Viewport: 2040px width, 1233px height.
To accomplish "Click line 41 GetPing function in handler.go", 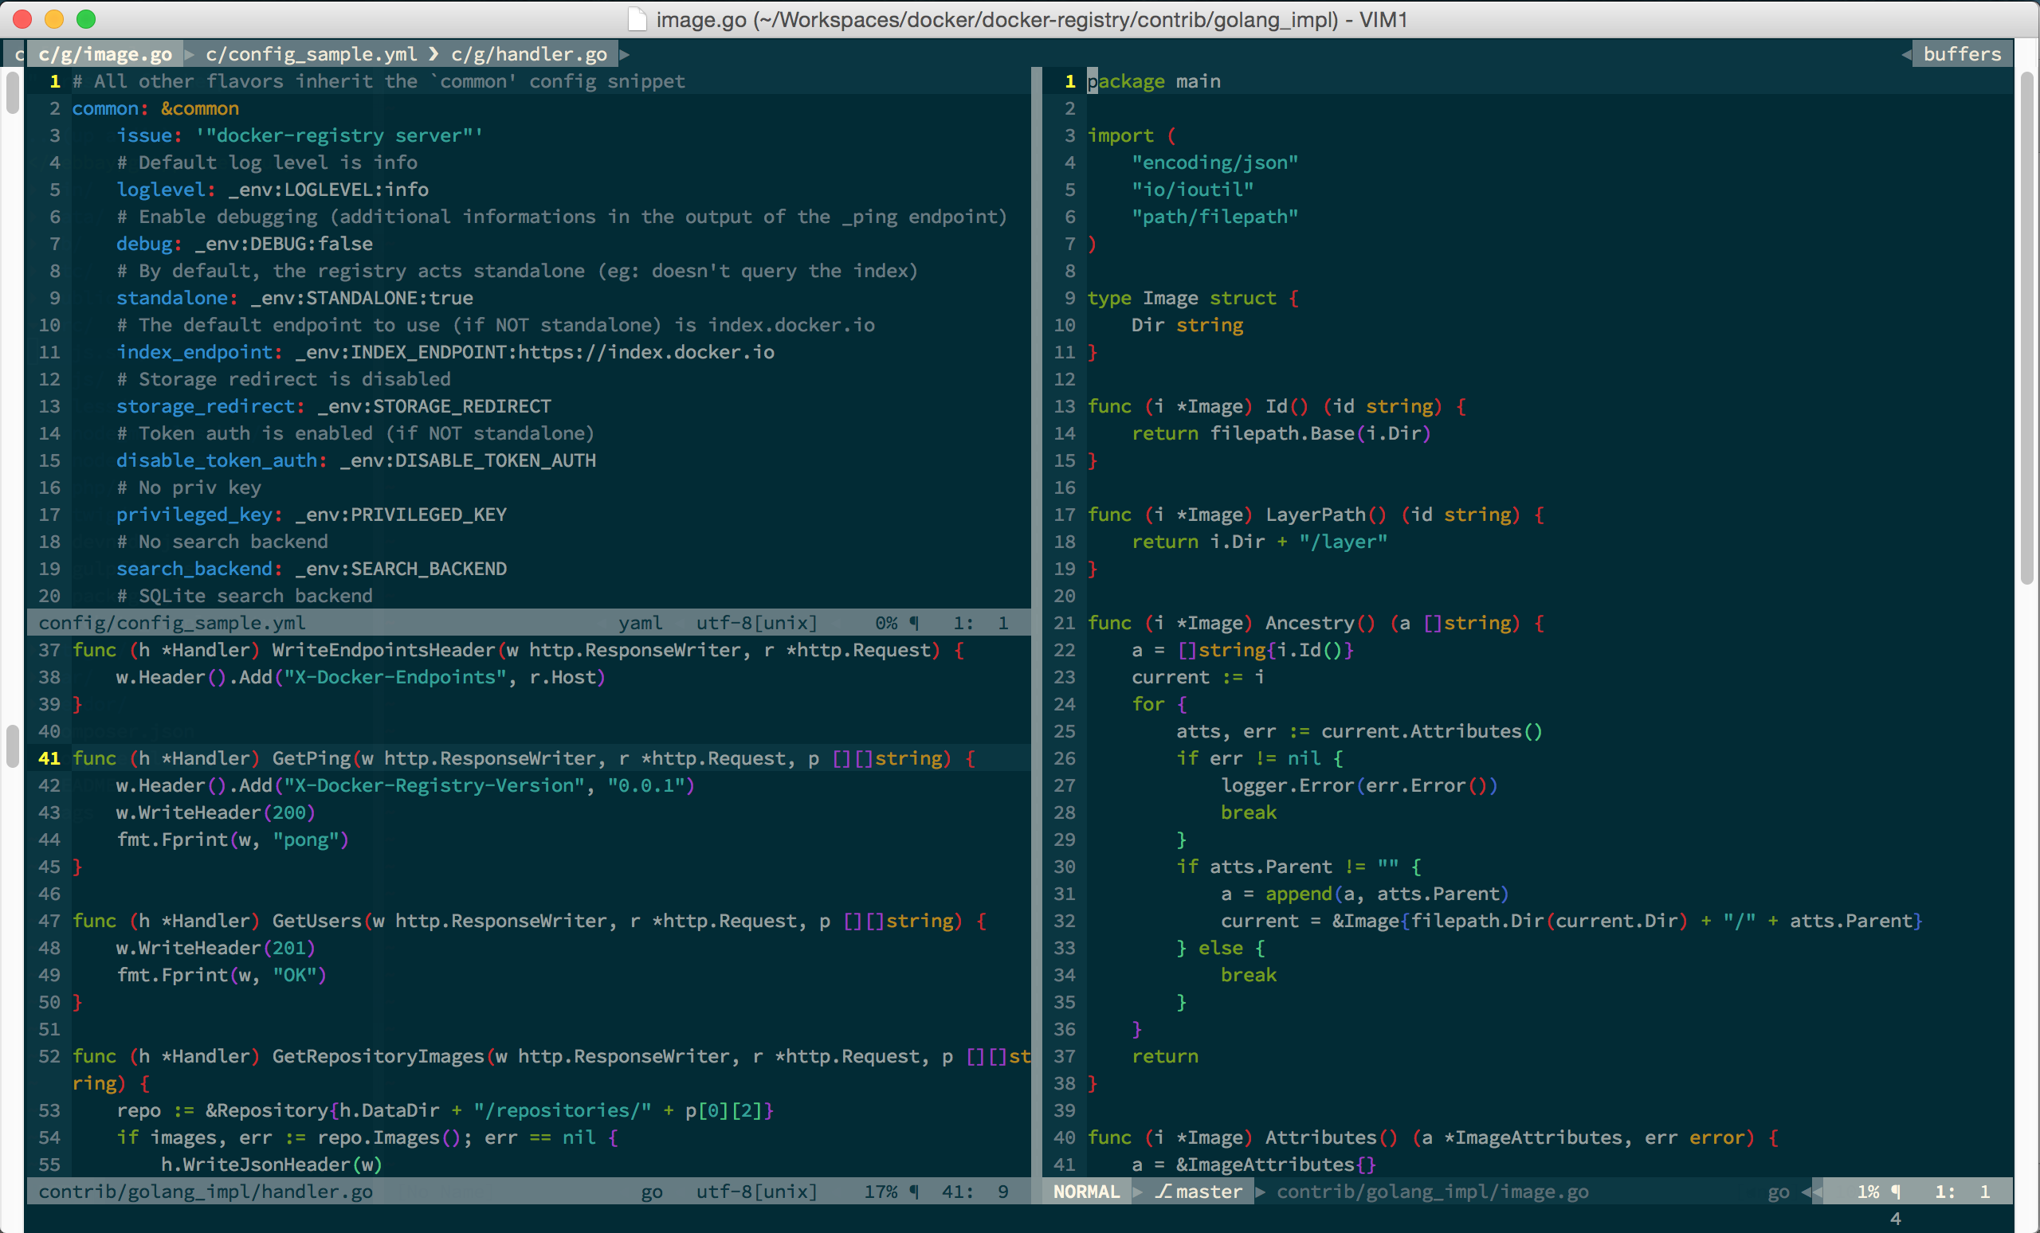I will coord(311,758).
